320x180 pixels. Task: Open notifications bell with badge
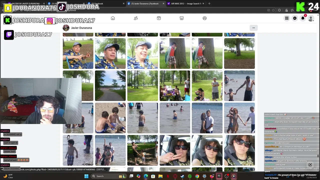(303, 18)
